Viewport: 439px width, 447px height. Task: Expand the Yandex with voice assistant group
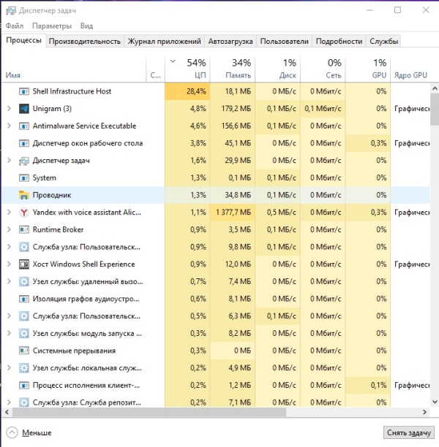[x=9, y=213]
